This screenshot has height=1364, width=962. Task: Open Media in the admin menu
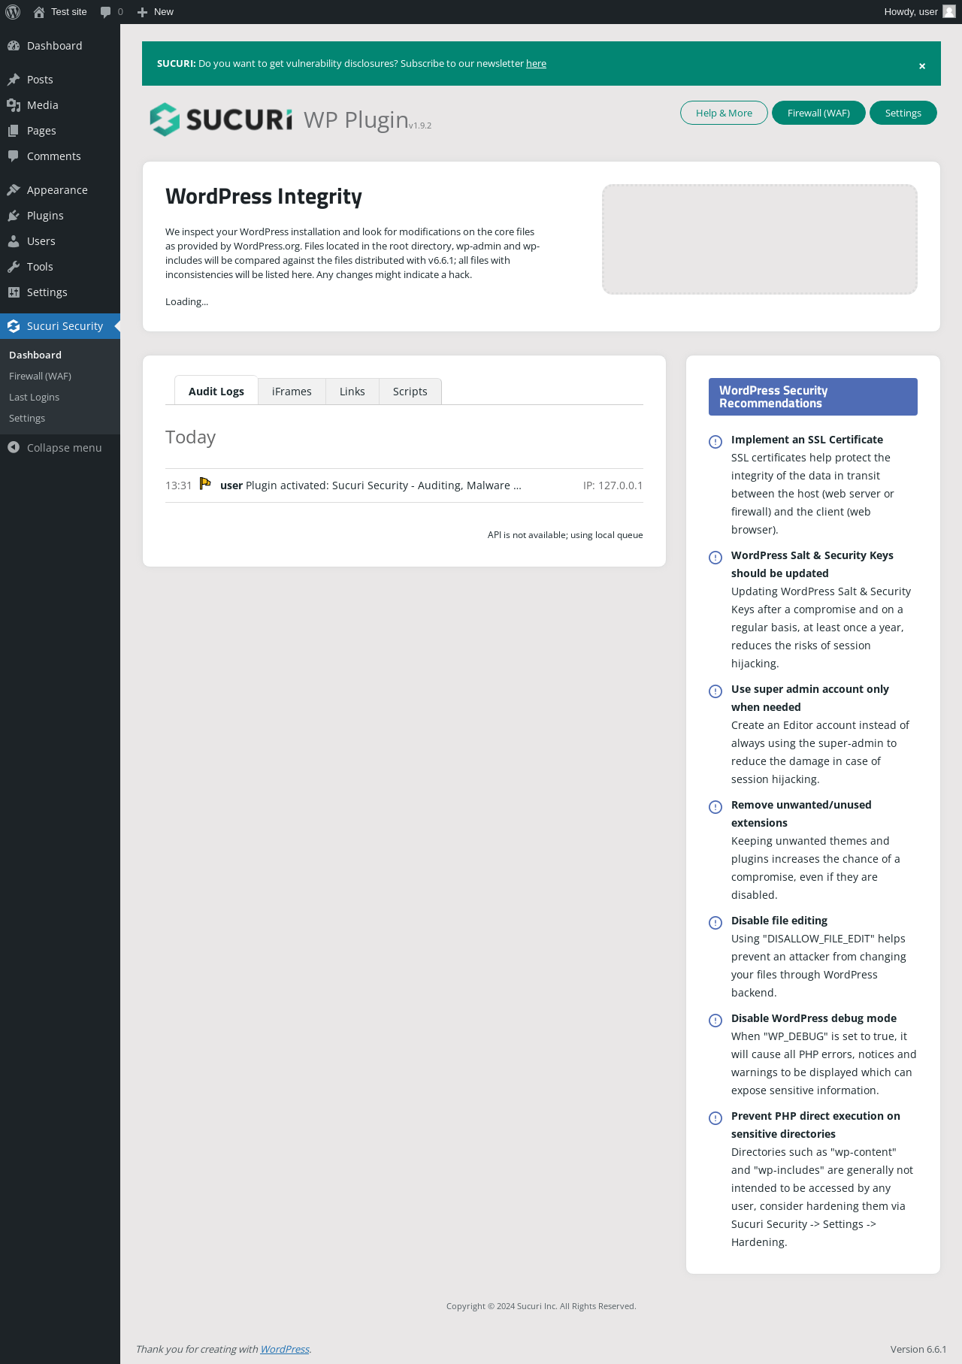click(60, 105)
